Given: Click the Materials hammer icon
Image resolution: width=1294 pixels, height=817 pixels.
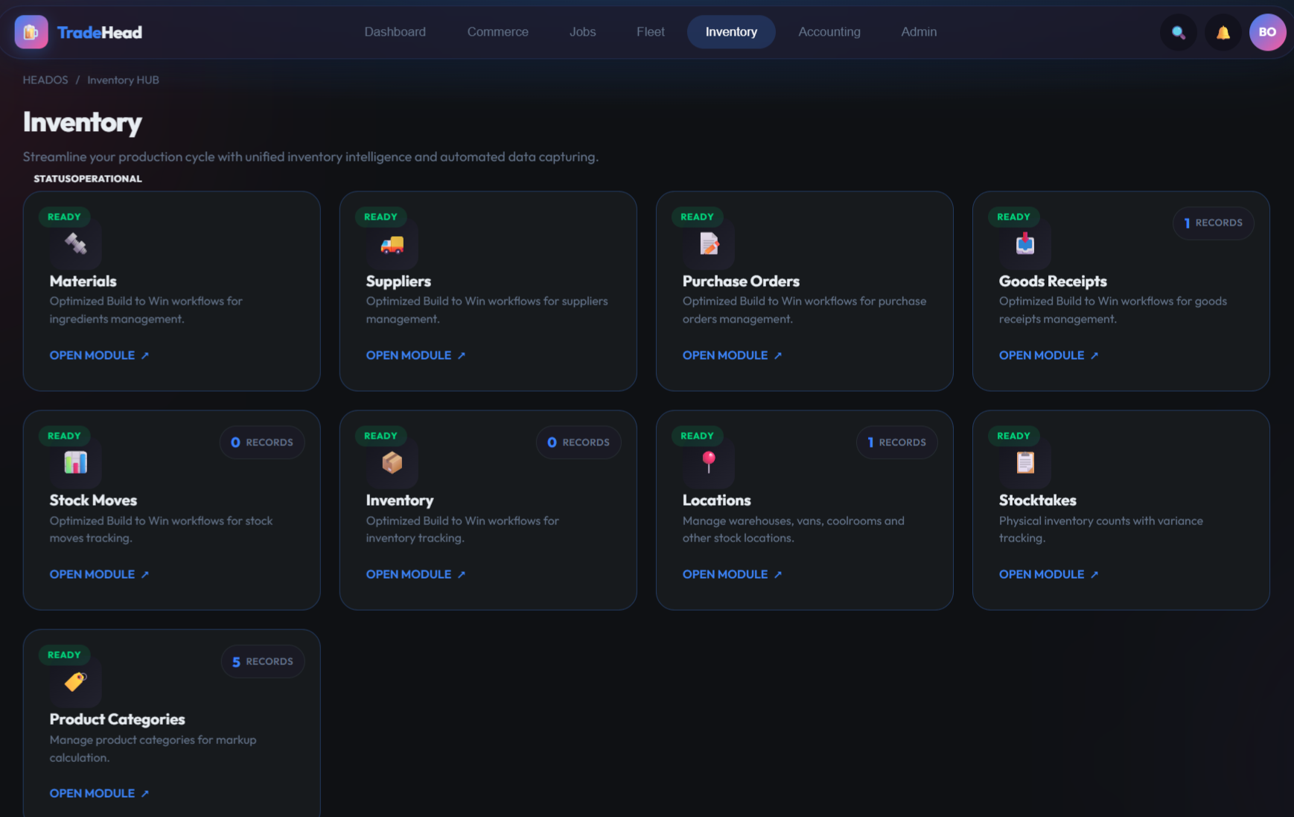Looking at the screenshot, I should pyautogui.click(x=75, y=244).
